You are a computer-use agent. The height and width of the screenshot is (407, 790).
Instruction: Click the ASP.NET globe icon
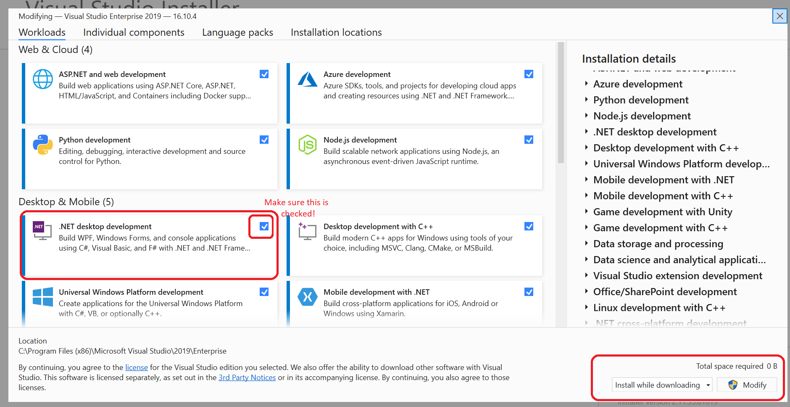(43, 79)
